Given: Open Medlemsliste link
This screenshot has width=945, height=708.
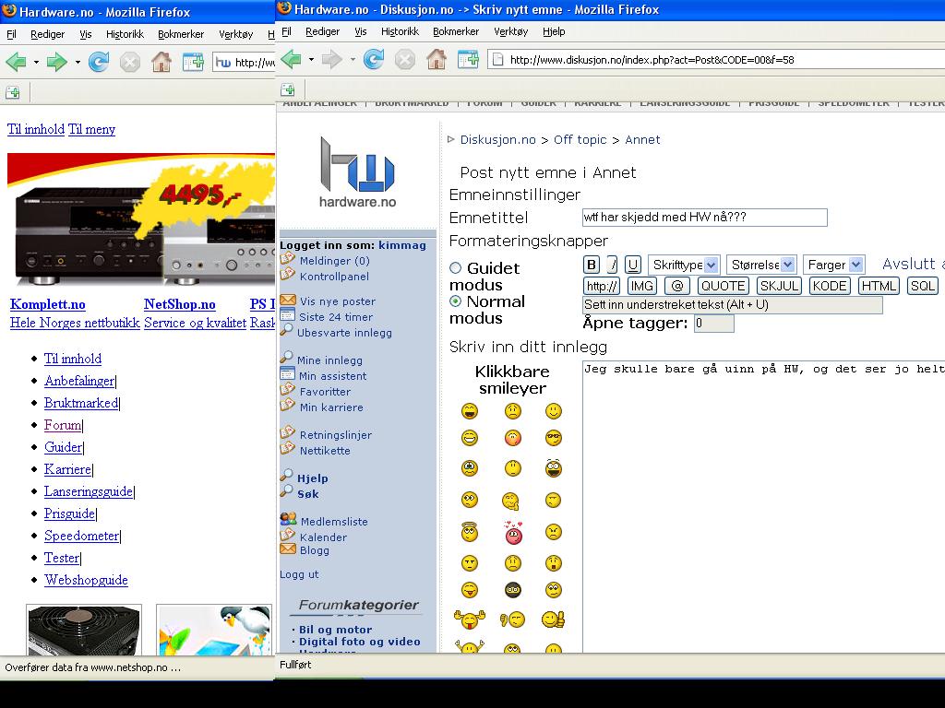Looking at the screenshot, I should [x=334, y=522].
